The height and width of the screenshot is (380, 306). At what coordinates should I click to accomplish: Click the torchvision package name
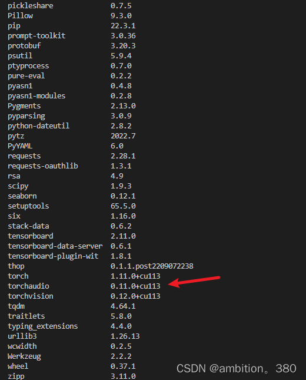click(x=30, y=296)
